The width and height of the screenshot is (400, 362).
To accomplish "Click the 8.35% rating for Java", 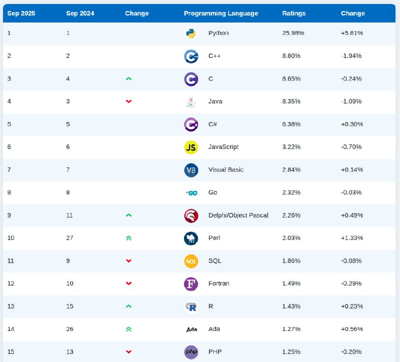I will (291, 101).
